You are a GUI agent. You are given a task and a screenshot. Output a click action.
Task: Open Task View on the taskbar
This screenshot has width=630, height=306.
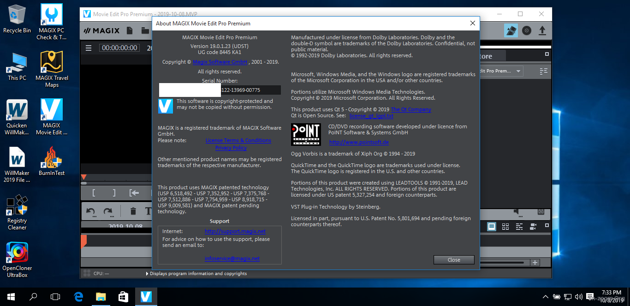[x=55, y=297]
